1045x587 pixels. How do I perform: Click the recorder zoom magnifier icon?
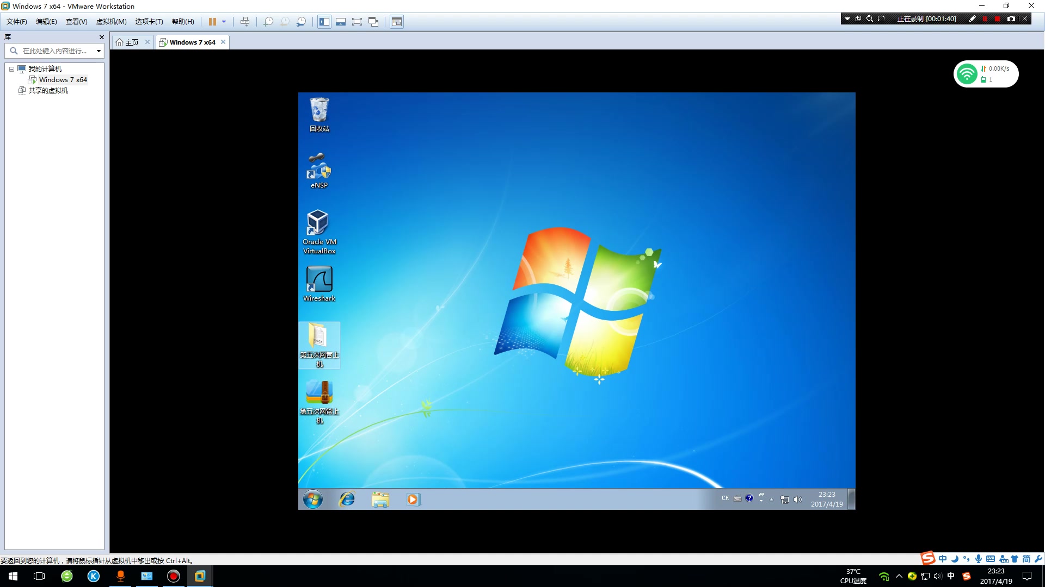tap(870, 19)
